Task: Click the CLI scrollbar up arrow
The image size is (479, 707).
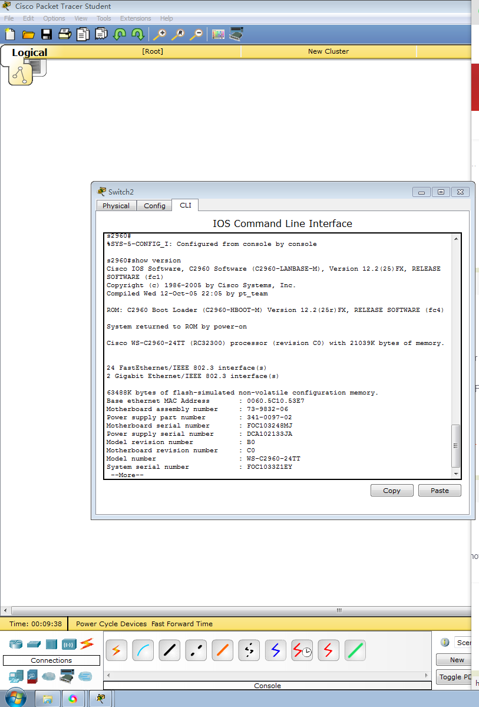Action: click(456, 239)
